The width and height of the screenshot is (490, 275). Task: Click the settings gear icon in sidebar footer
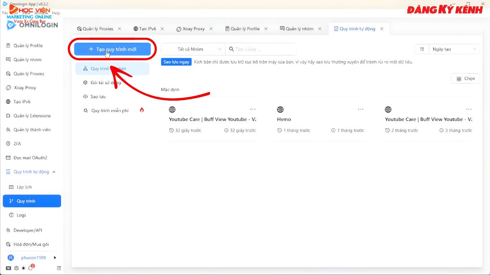click(x=16, y=268)
